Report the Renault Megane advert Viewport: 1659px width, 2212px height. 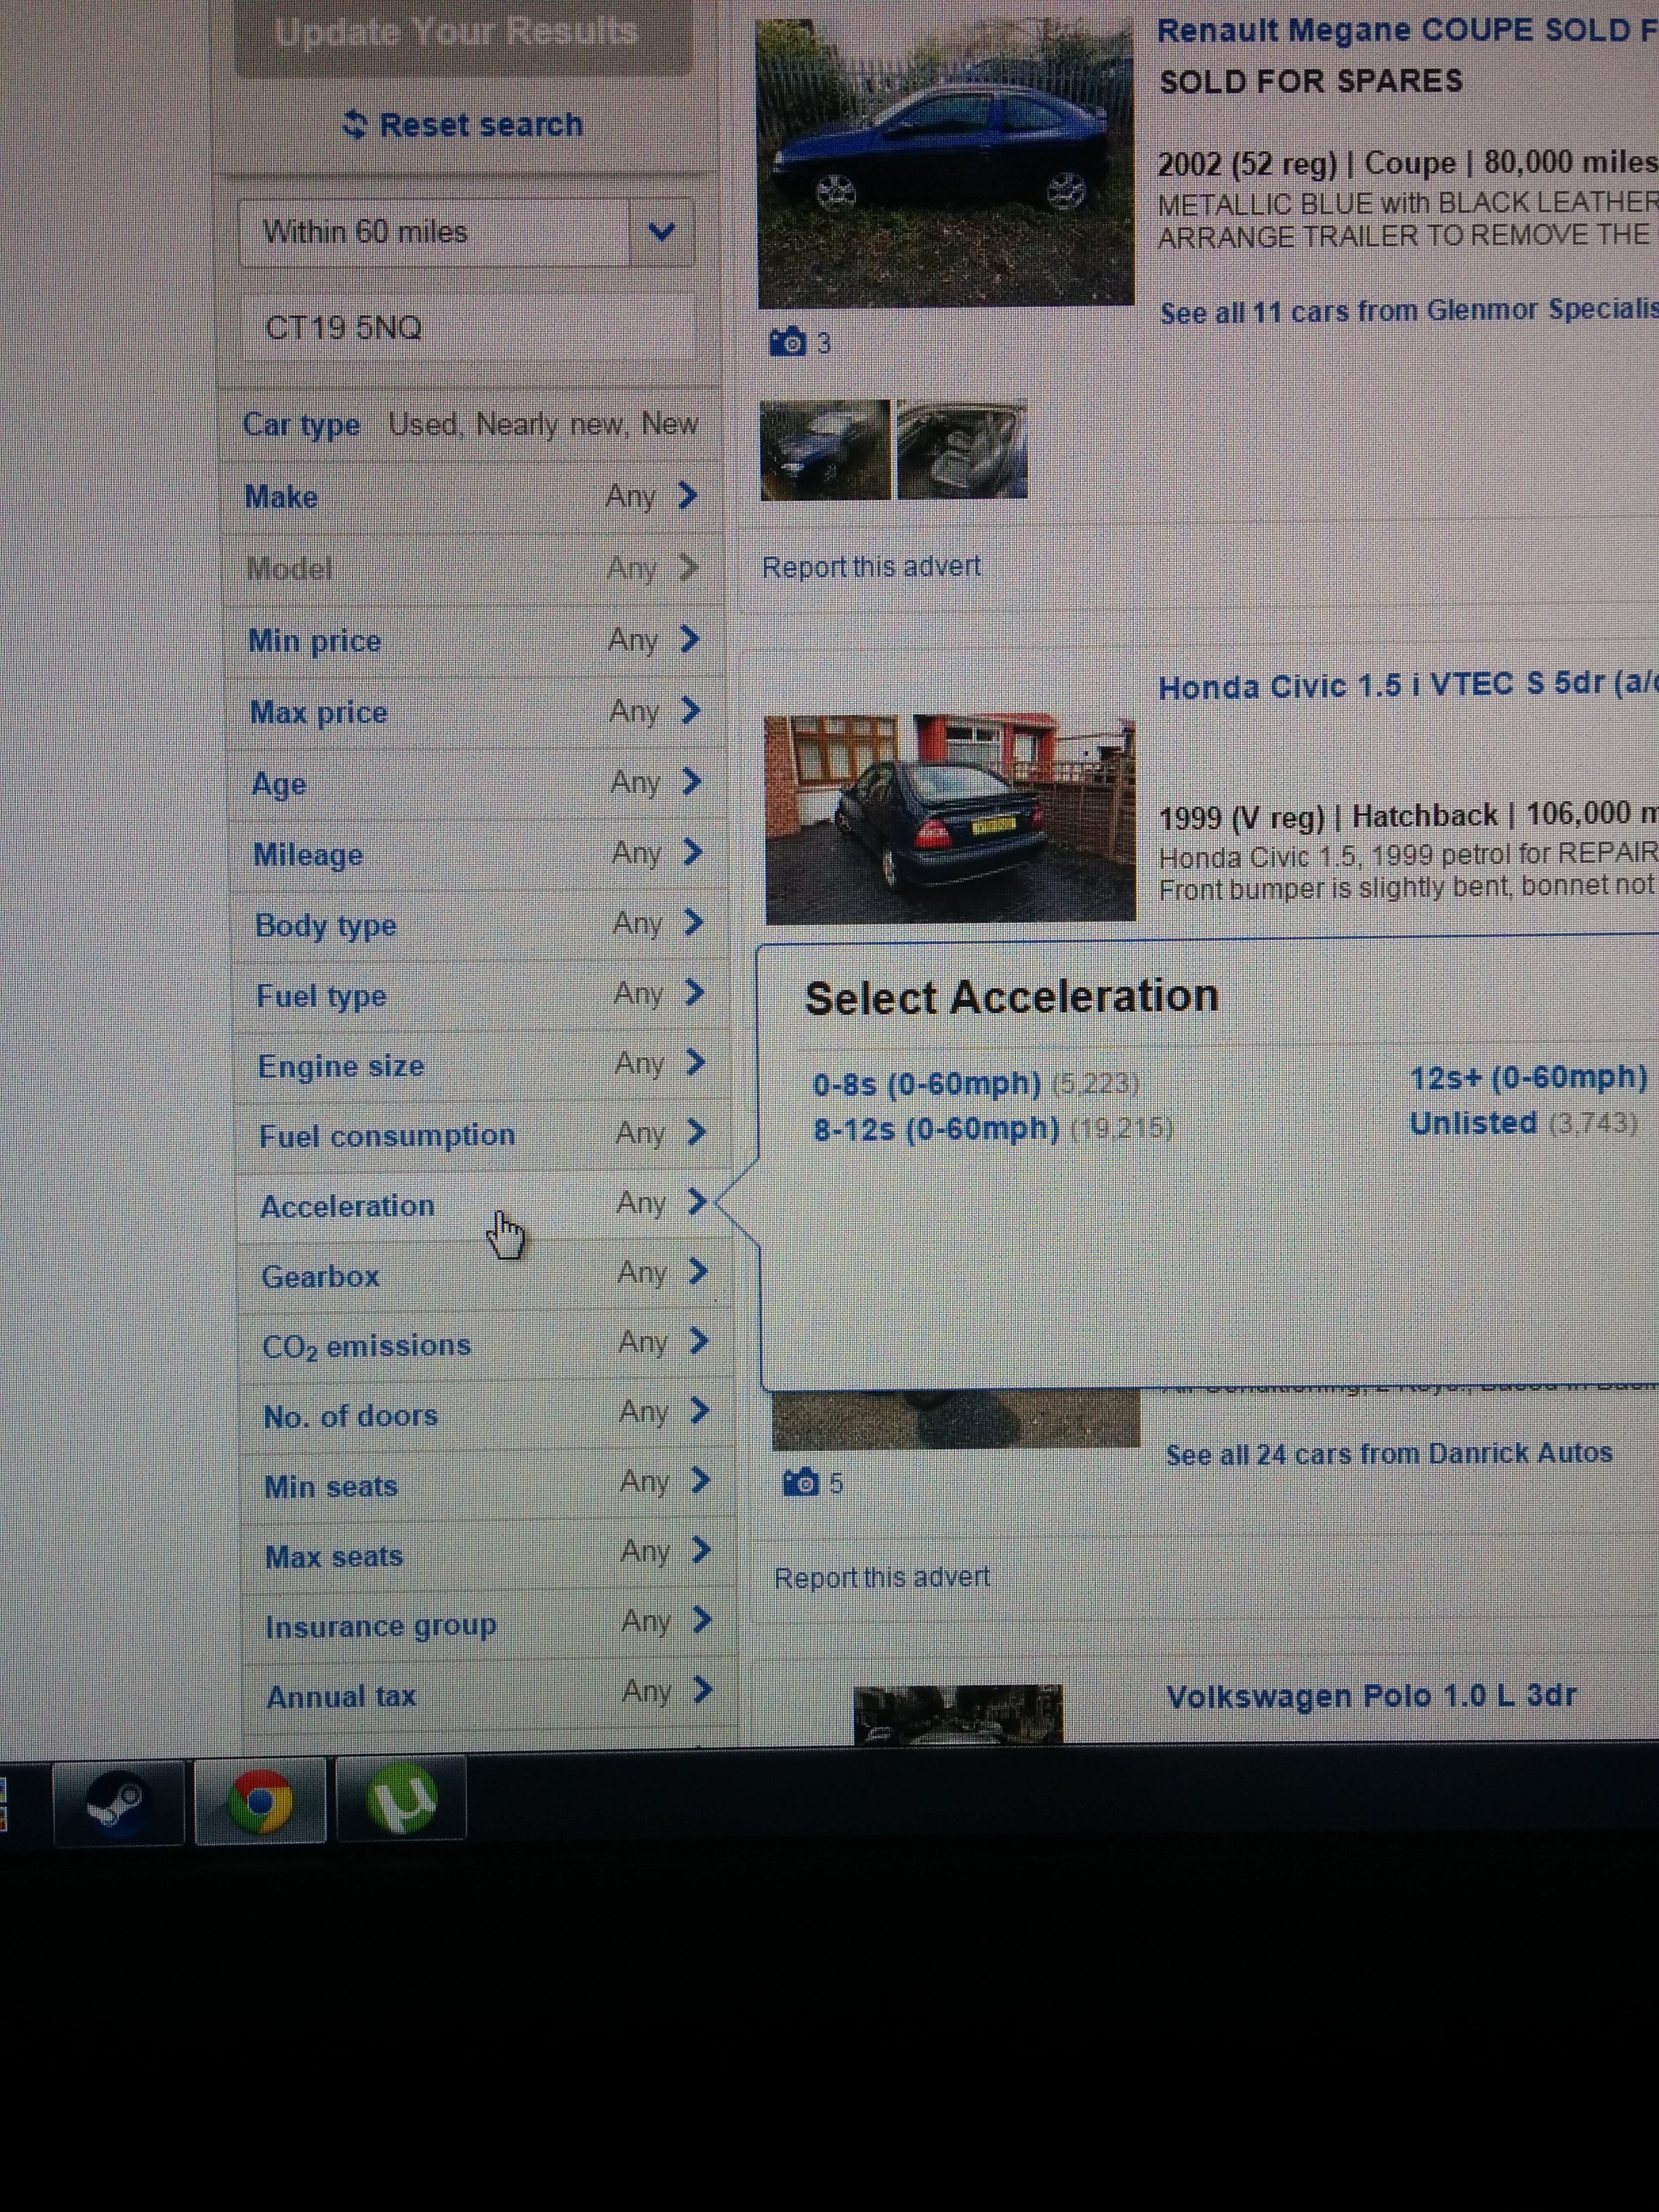click(x=871, y=567)
